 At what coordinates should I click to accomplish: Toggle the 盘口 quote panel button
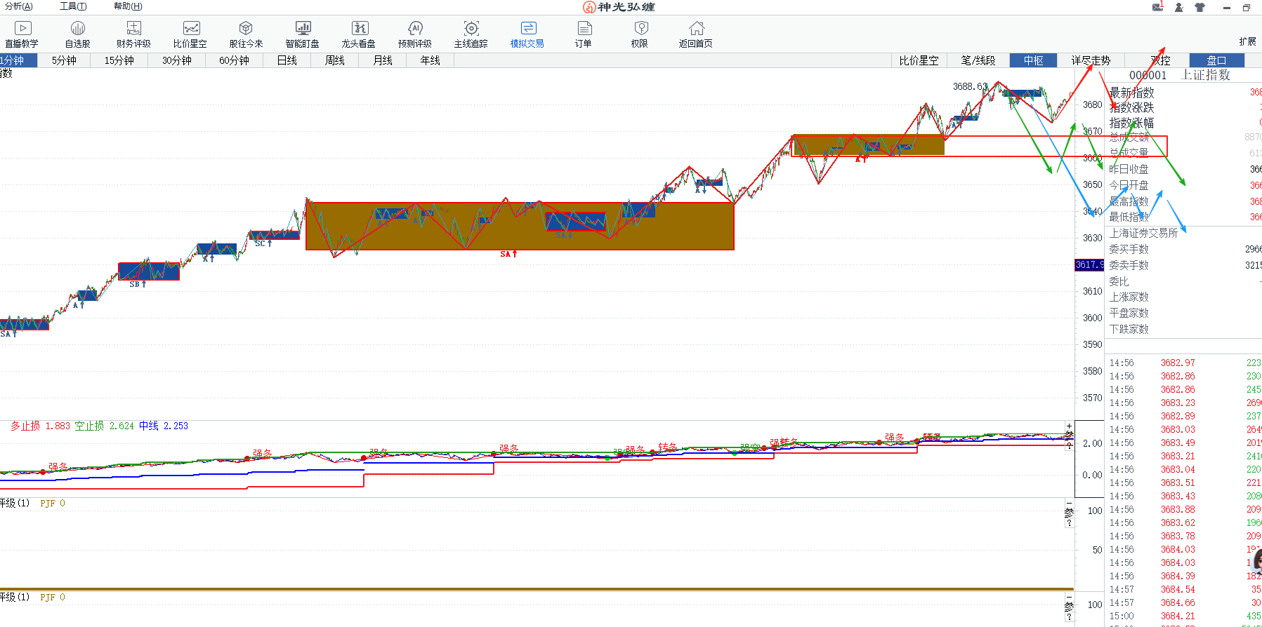coord(1216,60)
